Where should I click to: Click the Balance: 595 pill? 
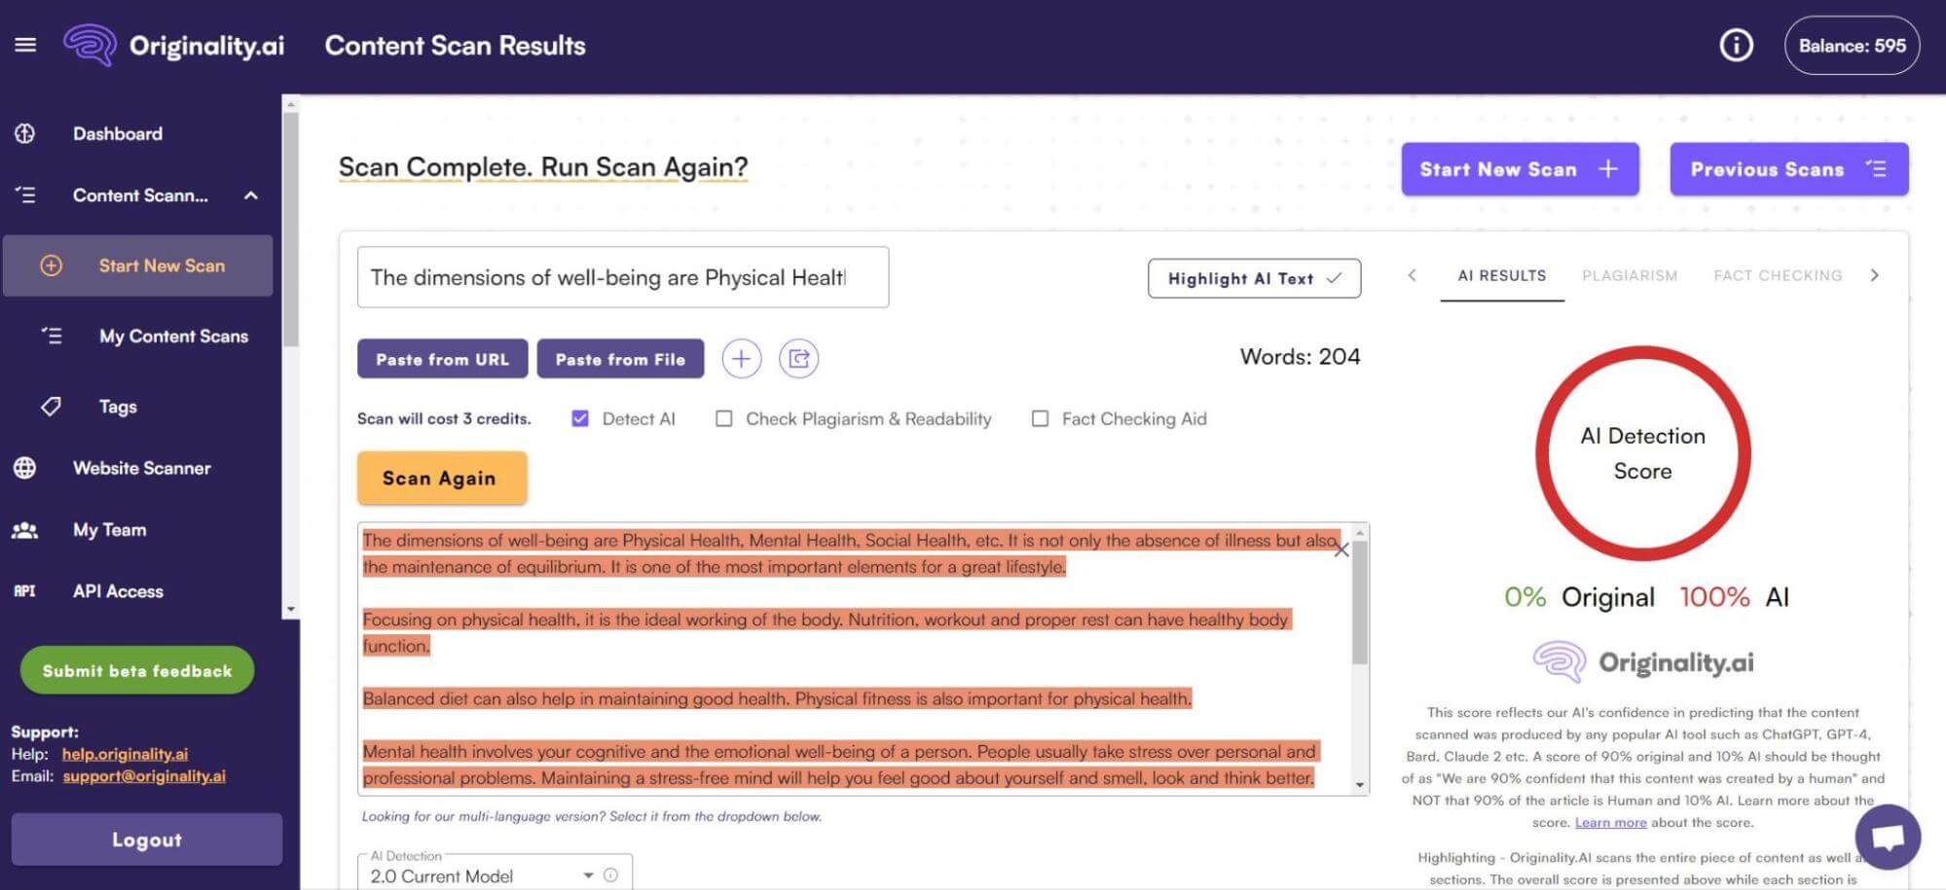(1852, 45)
